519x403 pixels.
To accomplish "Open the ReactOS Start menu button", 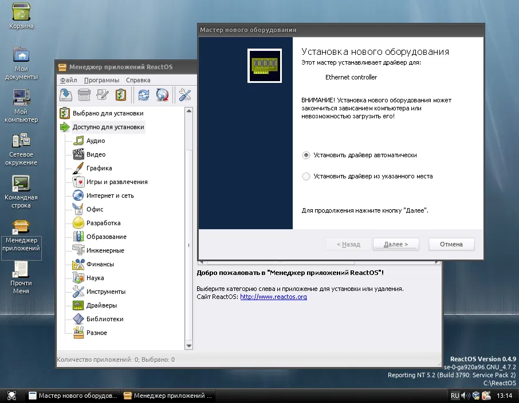I will coord(11,396).
